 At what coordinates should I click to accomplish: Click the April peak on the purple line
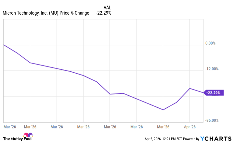pyautogui.click(x=190, y=88)
